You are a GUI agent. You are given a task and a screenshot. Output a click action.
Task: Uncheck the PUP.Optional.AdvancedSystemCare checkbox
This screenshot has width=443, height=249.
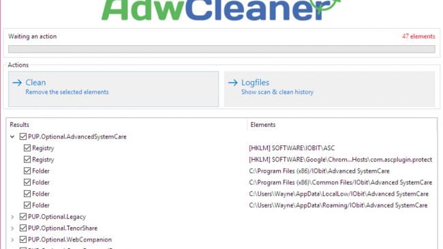point(23,136)
